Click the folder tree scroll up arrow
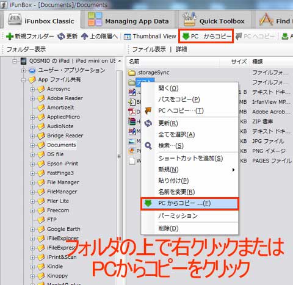The height and width of the screenshot is (285, 293). (x=120, y=61)
